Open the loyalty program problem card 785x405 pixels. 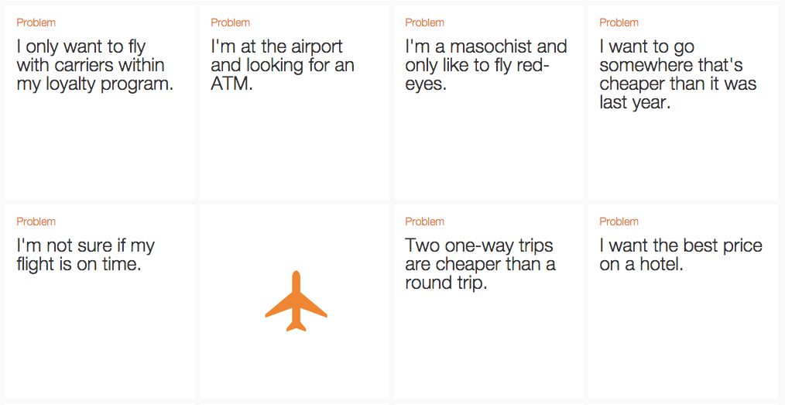(x=100, y=102)
